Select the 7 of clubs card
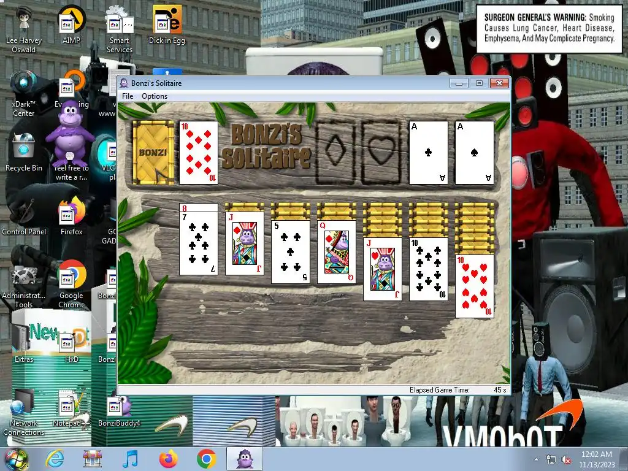 pos(198,243)
